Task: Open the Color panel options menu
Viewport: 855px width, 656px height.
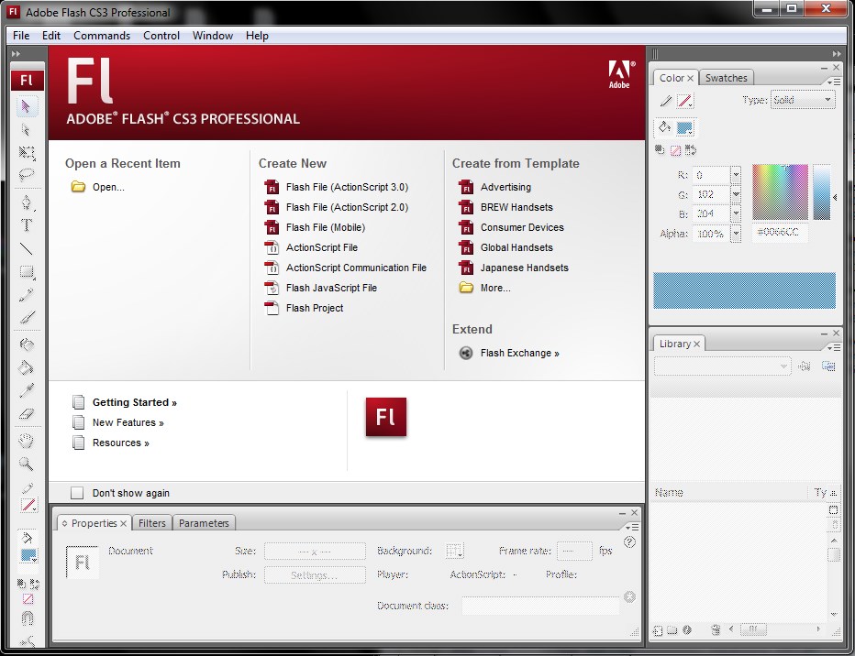Action: tap(834, 82)
